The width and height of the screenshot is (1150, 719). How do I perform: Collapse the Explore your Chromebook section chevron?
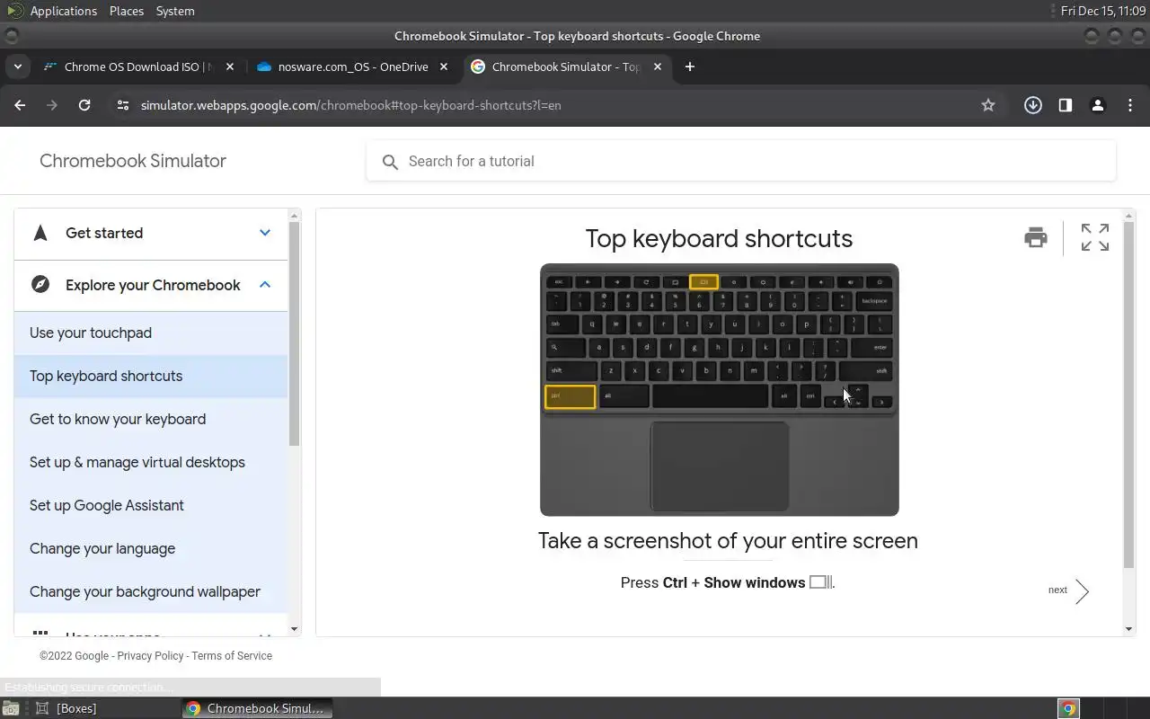click(265, 285)
